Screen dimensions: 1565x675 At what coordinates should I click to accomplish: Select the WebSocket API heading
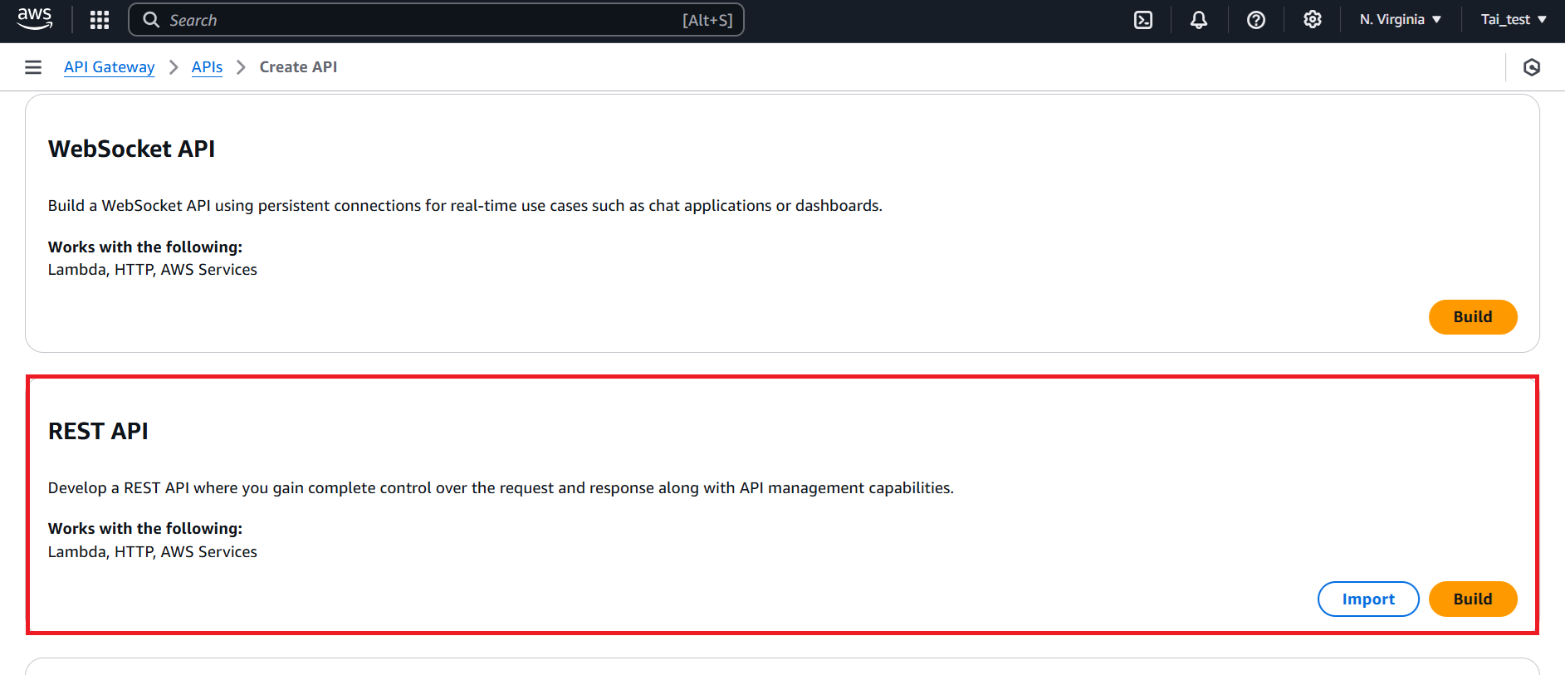(131, 149)
